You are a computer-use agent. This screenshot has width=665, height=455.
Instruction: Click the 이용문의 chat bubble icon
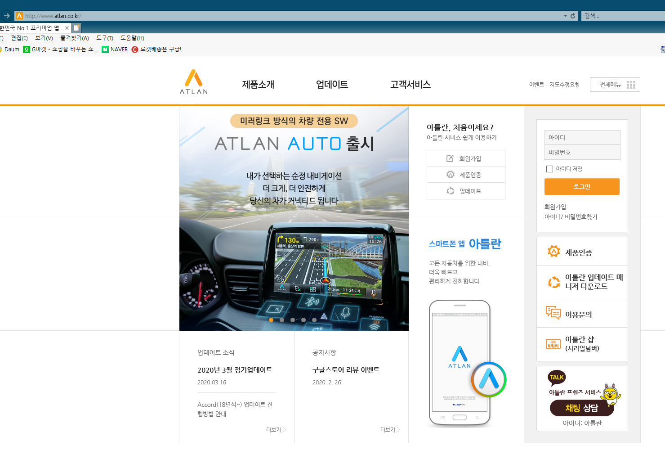tap(553, 313)
